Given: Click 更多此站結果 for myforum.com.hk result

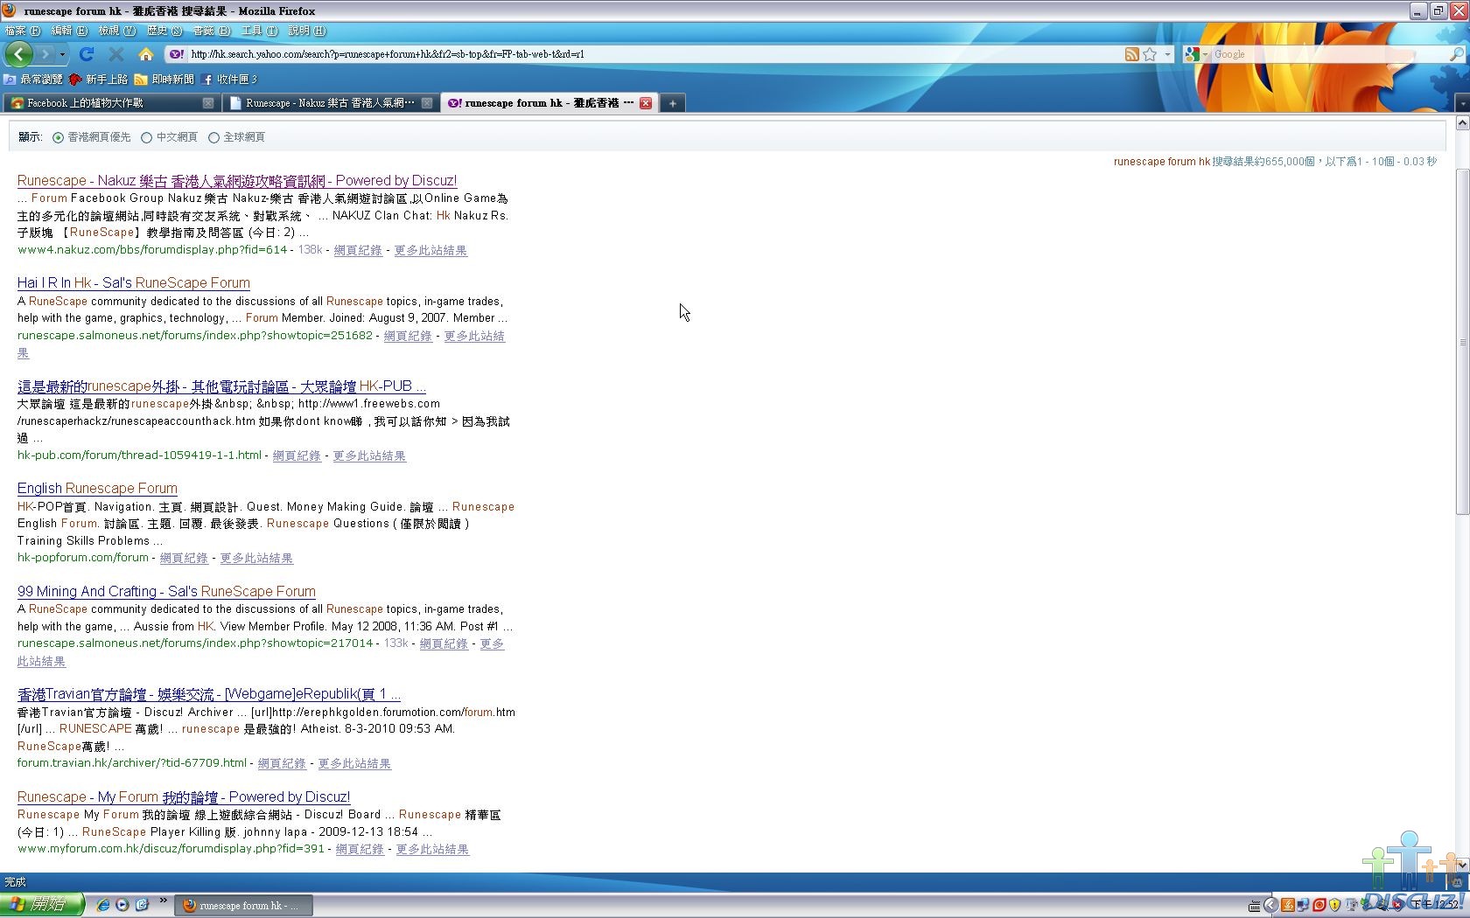Looking at the screenshot, I should pyautogui.click(x=432, y=850).
